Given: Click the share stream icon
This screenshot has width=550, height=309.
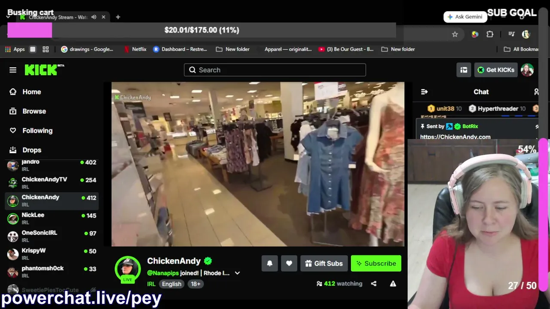Looking at the screenshot, I should [x=374, y=284].
